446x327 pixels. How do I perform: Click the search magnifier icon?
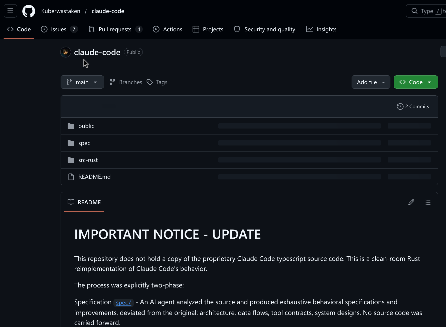[x=414, y=11]
